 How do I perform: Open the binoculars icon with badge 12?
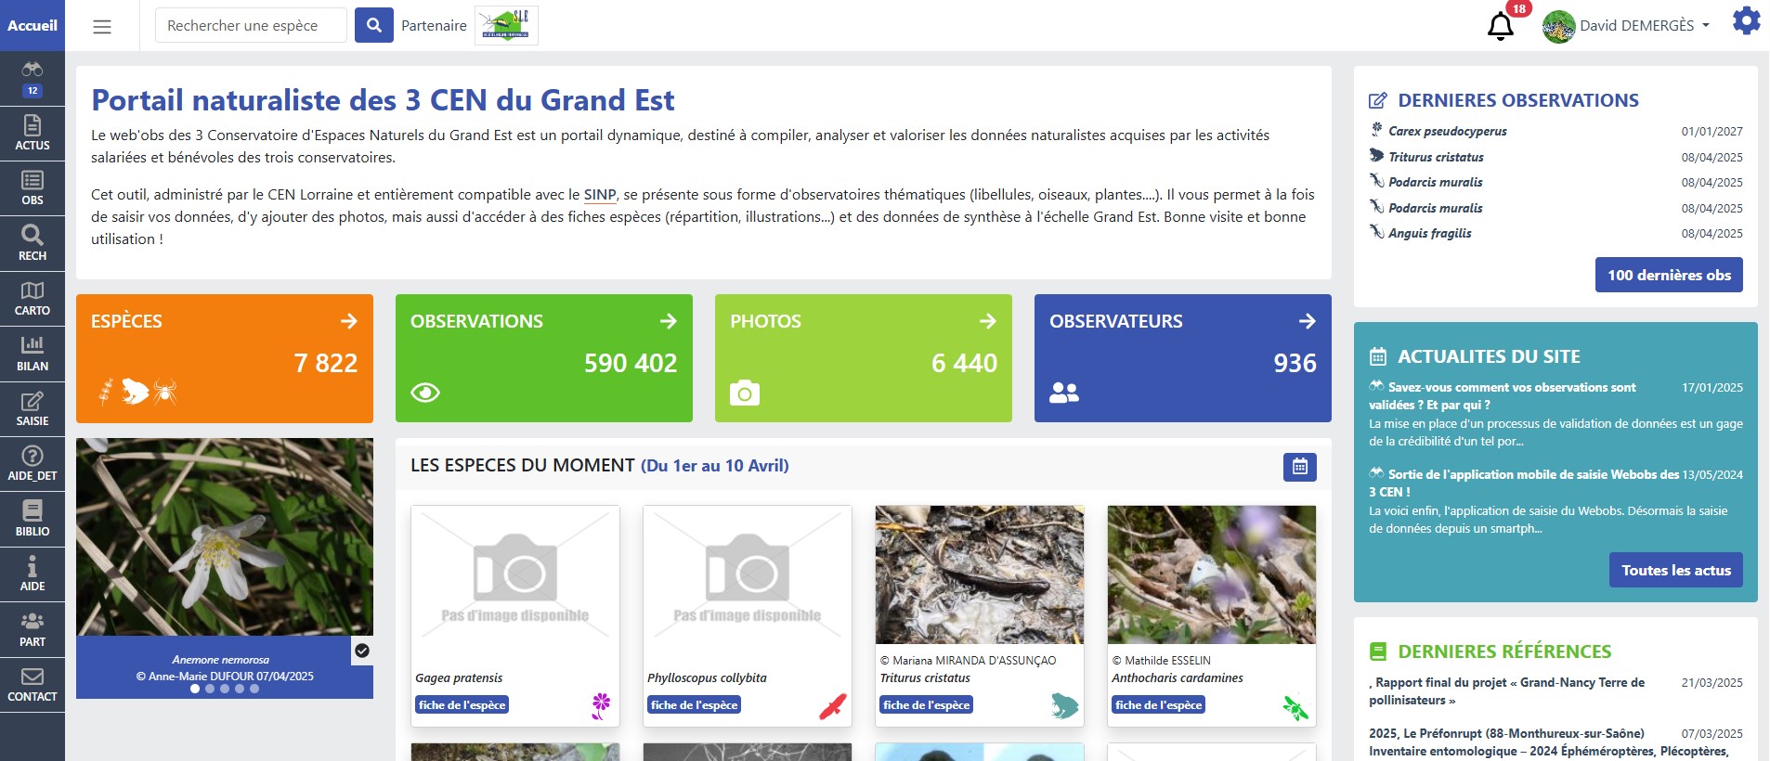tap(33, 79)
